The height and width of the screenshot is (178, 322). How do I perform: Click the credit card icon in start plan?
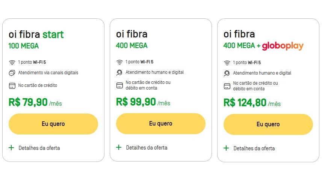click(x=12, y=85)
